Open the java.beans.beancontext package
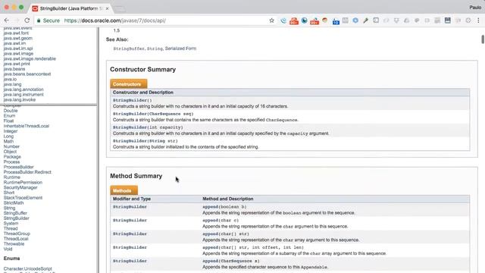 coord(27,74)
